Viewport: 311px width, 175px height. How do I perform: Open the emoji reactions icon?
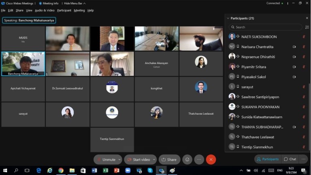[x=187, y=160]
